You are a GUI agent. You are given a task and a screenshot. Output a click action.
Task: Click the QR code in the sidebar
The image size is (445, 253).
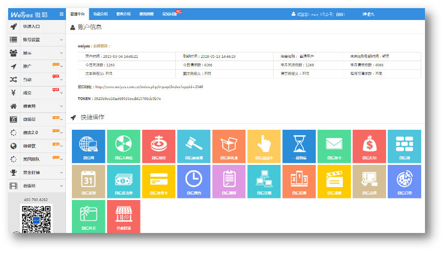coord(36,219)
